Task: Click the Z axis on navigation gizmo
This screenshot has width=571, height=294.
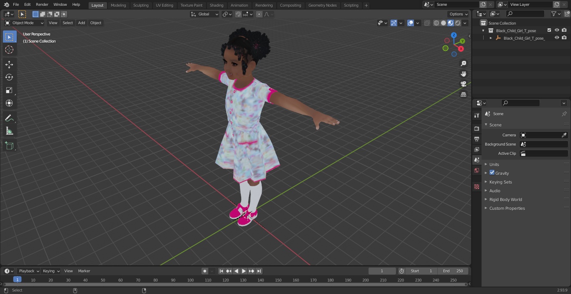Action: tap(454, 35)
